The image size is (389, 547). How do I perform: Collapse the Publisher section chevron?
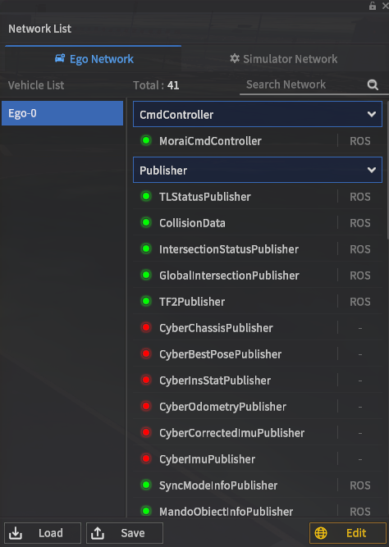click(372, 170)
